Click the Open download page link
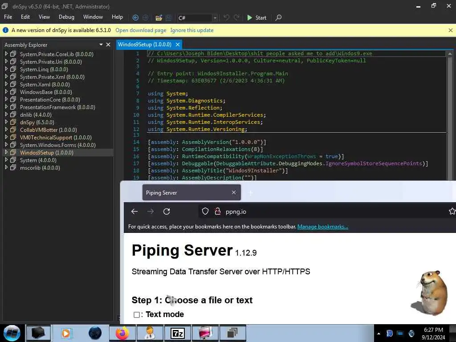 141,30
